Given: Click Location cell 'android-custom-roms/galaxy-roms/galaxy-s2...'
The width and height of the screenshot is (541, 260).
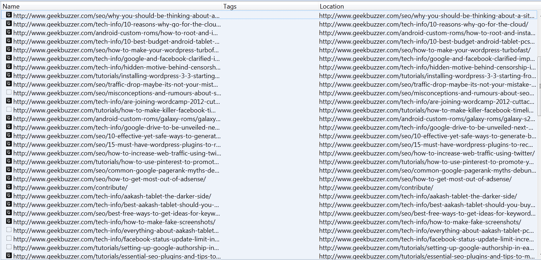Looking at the screenshot, I should click(x=428, y=119).
